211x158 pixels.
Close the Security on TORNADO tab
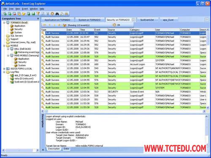coord(133,20)
